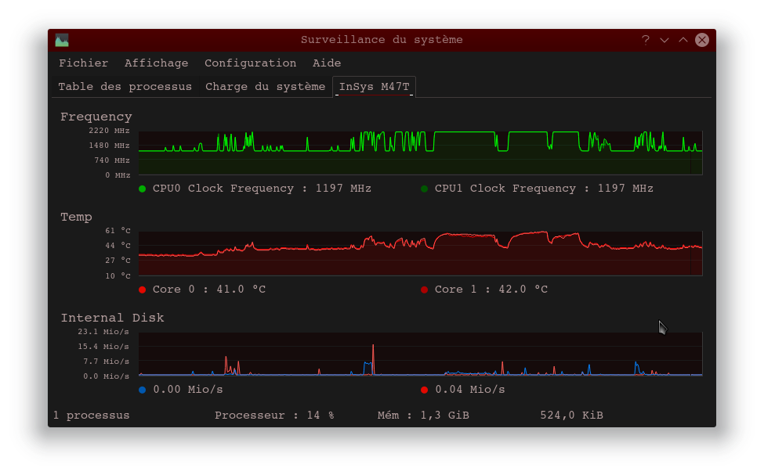Viewport: 764px width, 475px height.
Task: Click the 7.7 Mio/s axis label
Action: point(107,362)
